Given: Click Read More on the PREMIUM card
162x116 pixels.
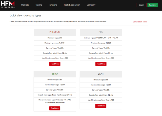Looking at the screenshot, I should 55,64.
